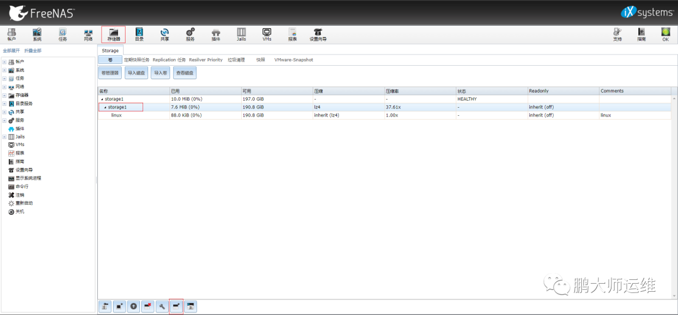This screenshot has width=678, height=315.
Task: Click the upgrade arrow icon at bottom
Action: point(134,306)
